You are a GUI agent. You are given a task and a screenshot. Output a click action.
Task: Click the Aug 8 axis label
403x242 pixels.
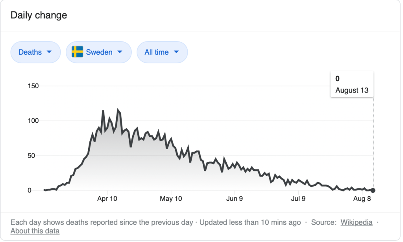point(362,199)
